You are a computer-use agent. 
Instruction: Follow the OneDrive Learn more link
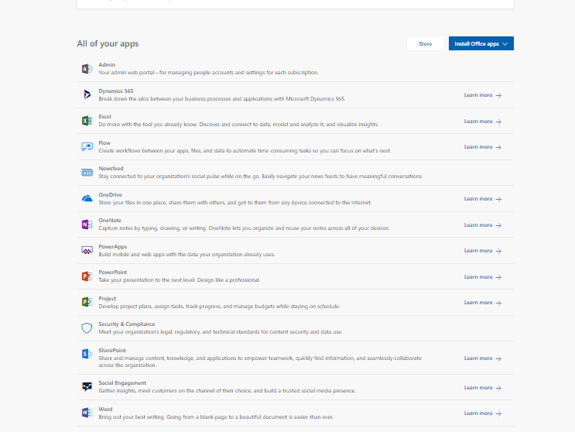[483, 199]
